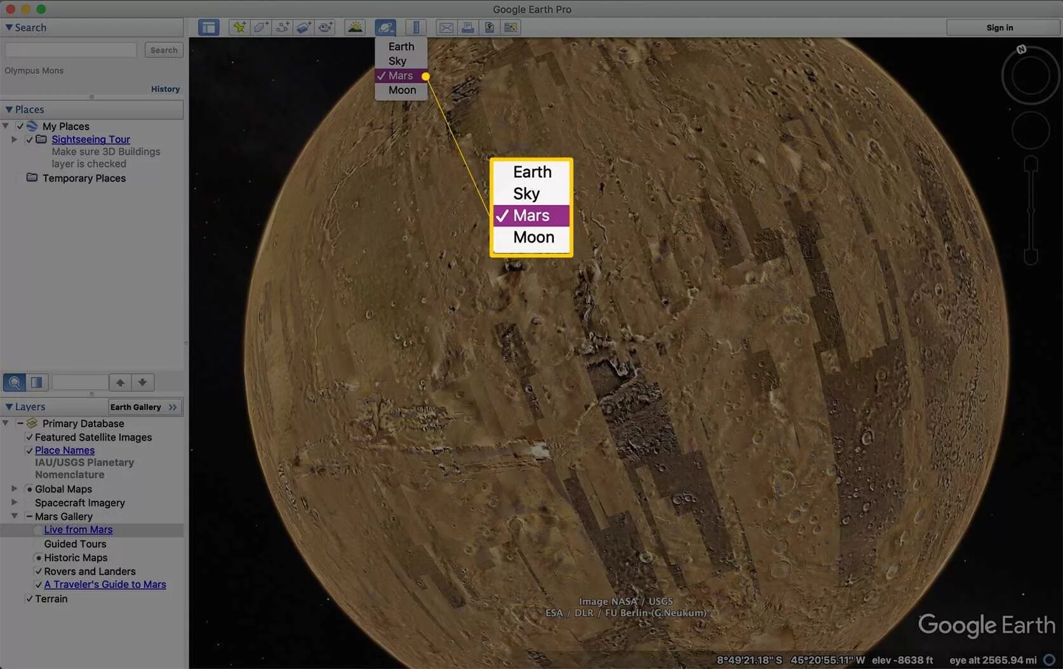Screen dimensions: 1063x669
Task: Click the magnifier search-places icon
Action: 15,382
